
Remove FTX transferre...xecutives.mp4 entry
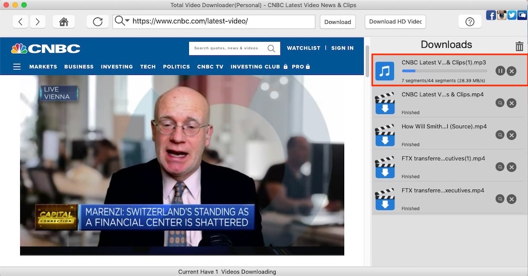point(512,199)
